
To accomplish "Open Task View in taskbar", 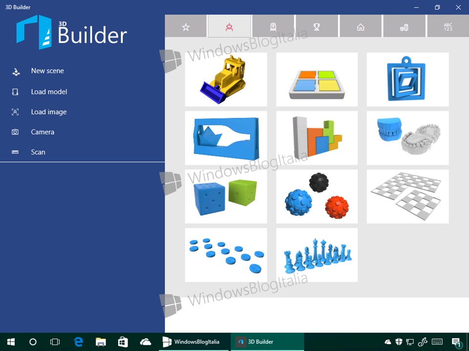I will point(55,342).
